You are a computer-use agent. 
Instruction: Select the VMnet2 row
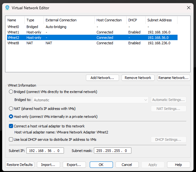coord(92,38)
